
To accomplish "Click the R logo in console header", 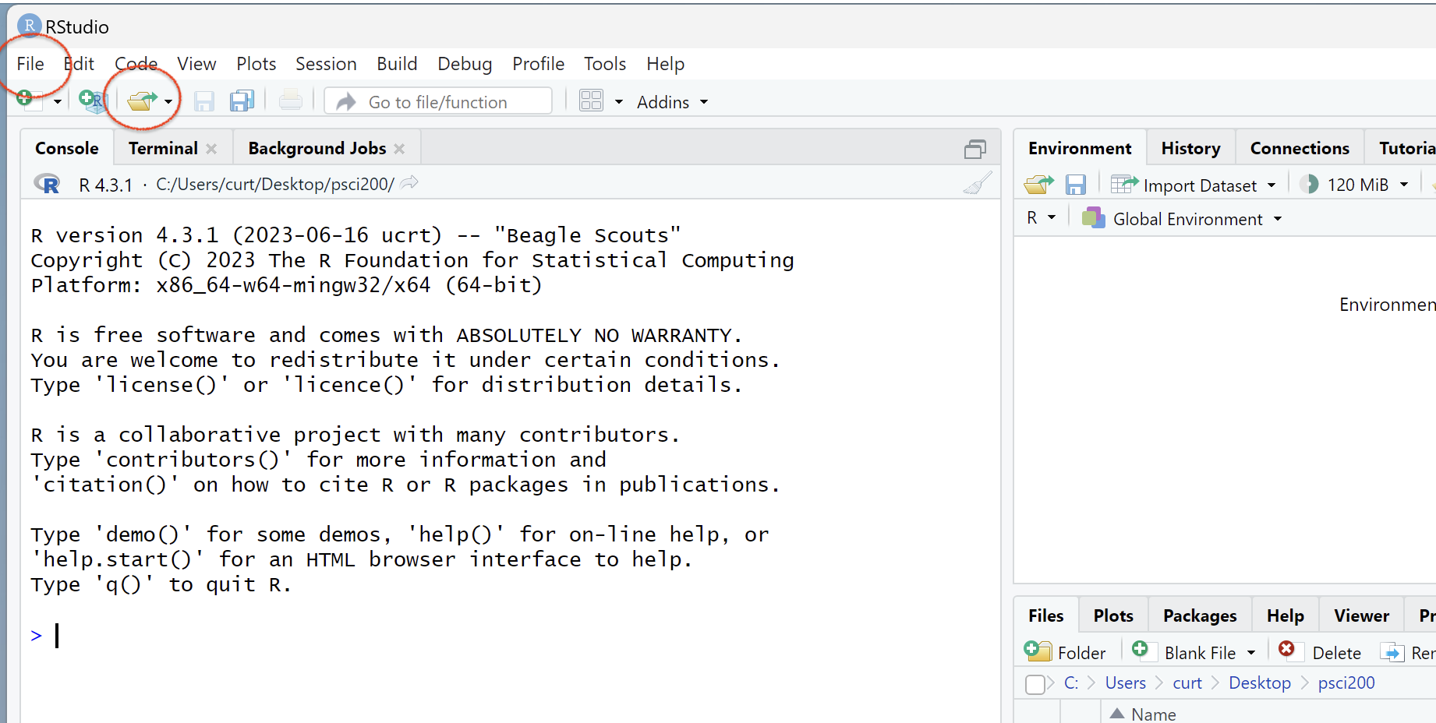I will [47, 184].
